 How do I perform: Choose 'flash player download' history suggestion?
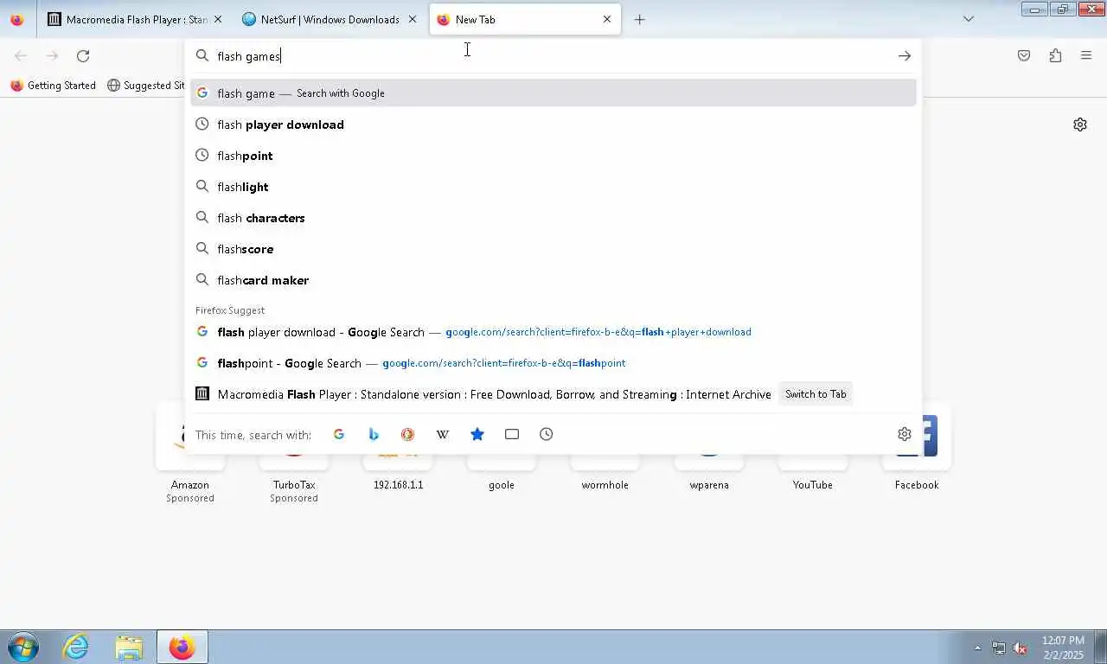(x=553, y=124)
